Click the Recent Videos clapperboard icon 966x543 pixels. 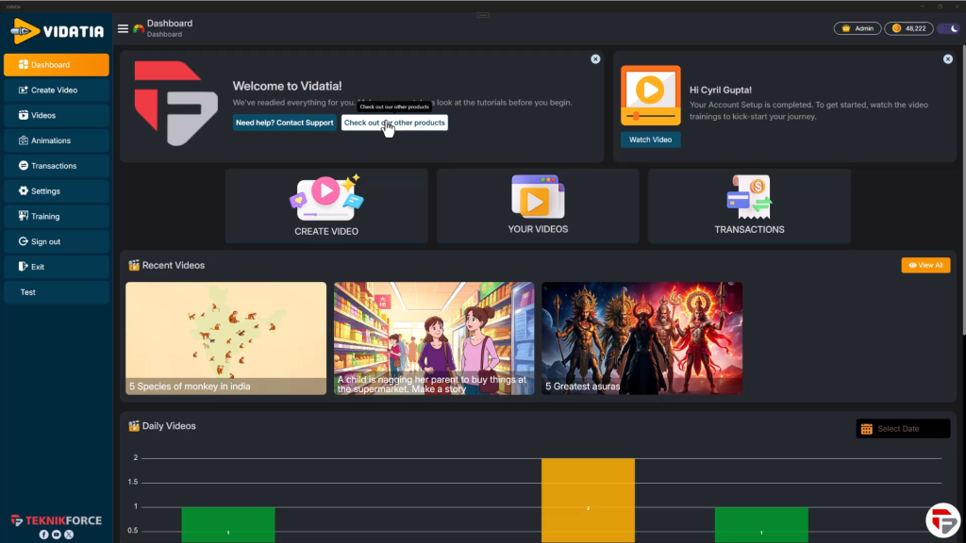point(134,265)
